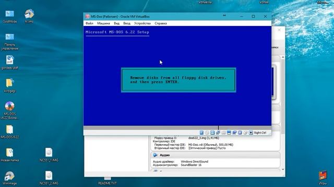
Task: Click the Аудио section speaker icon in Manager window
Action: tap(156, 155)
